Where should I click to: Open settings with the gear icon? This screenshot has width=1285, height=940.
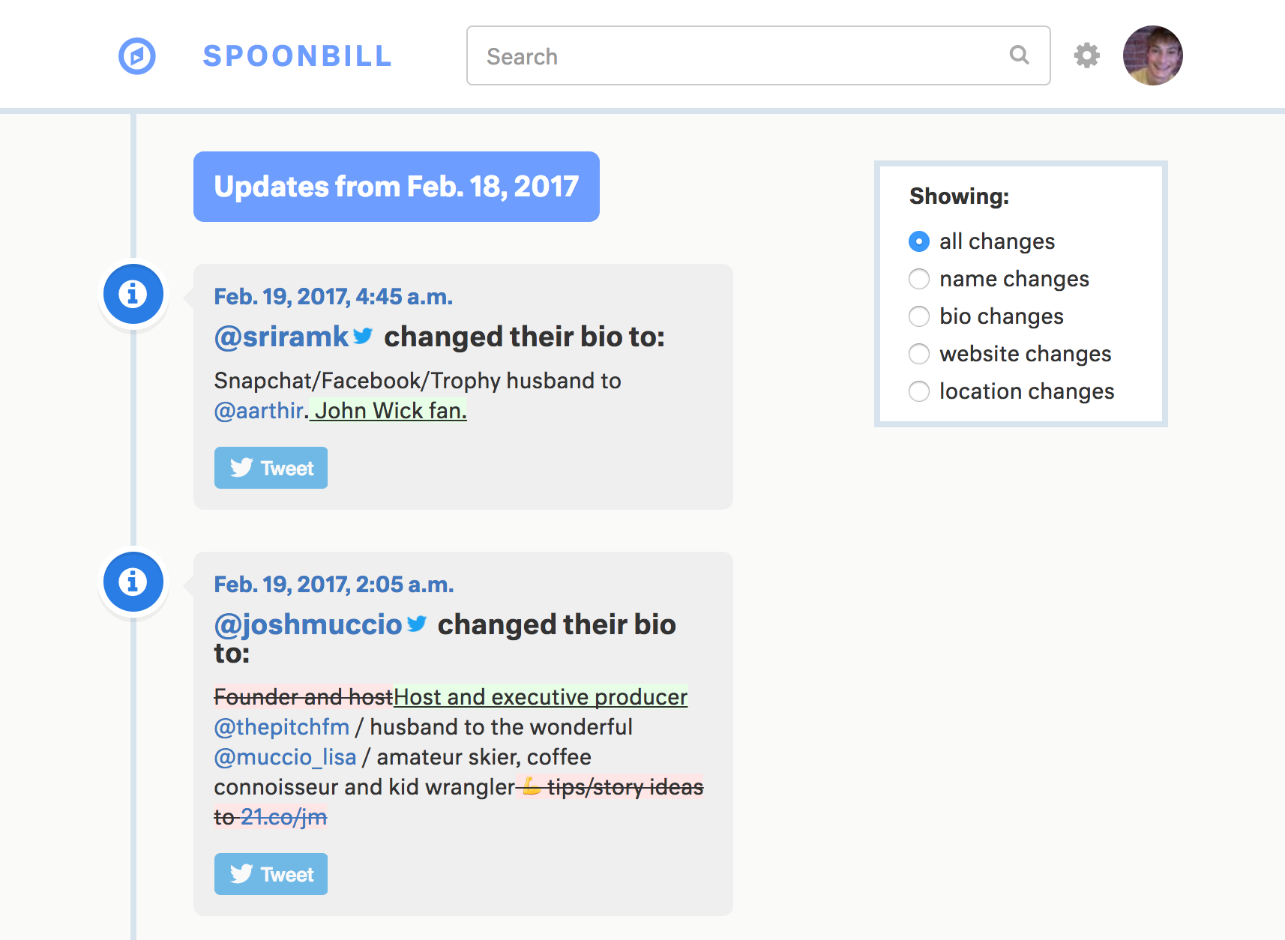pos(1086,55)
